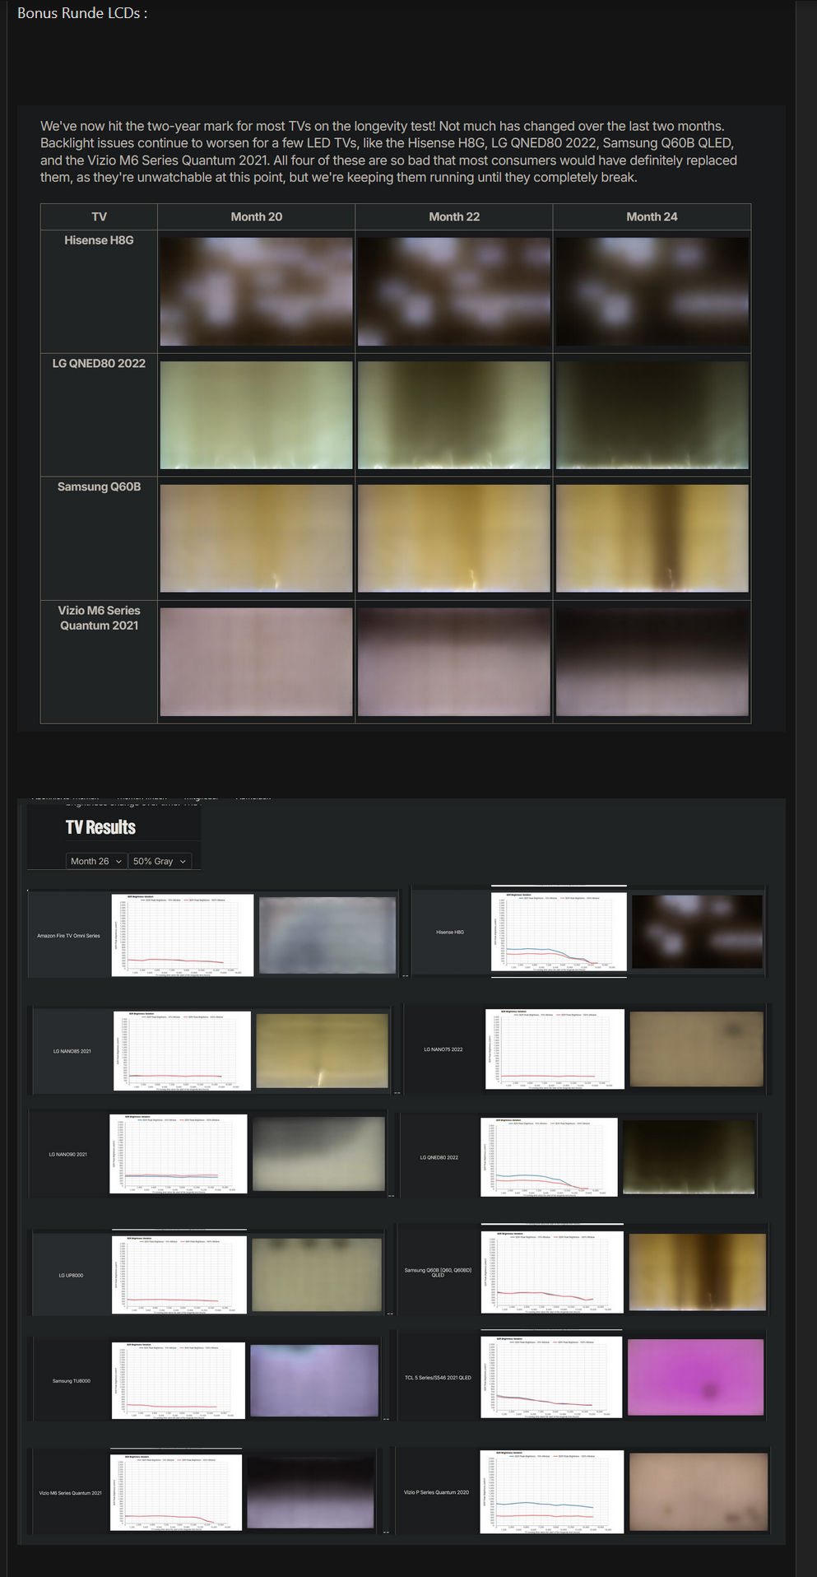Click LG QNED80 2022 label in TV Results
Image resolution: width=817 pixels, height=1577 pixels.
click(439, 1157)
